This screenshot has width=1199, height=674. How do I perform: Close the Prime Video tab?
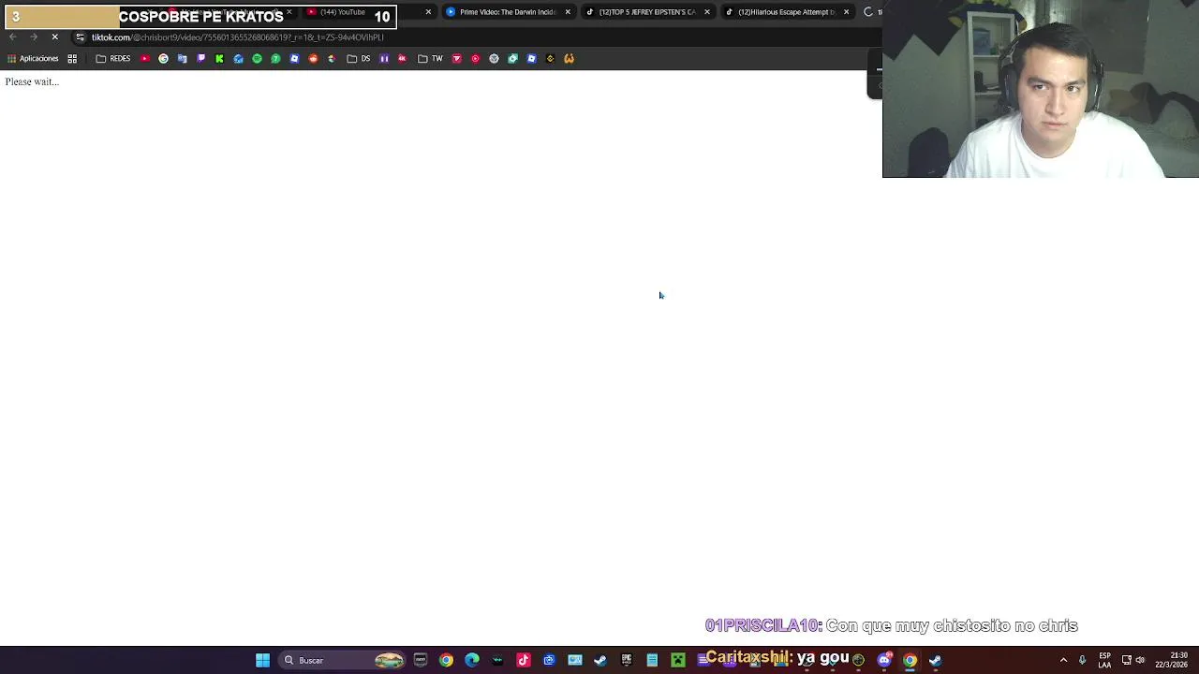click(568, 12)
